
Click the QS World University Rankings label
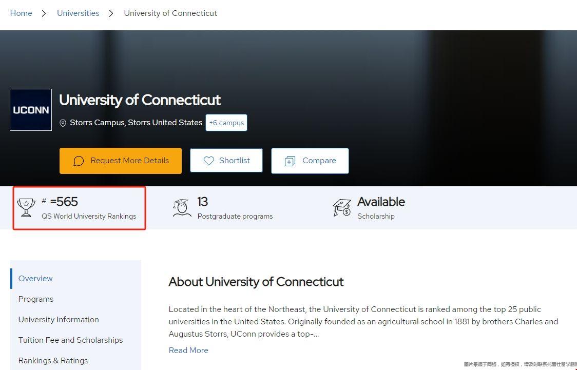pyautogui.click(x=89, y=216)
